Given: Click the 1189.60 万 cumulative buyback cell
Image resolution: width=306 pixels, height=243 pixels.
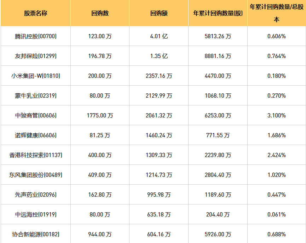Looking at the screenshot, I should coord(218,195).
